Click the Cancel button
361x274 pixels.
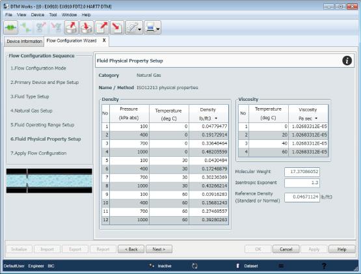[286, 249]
